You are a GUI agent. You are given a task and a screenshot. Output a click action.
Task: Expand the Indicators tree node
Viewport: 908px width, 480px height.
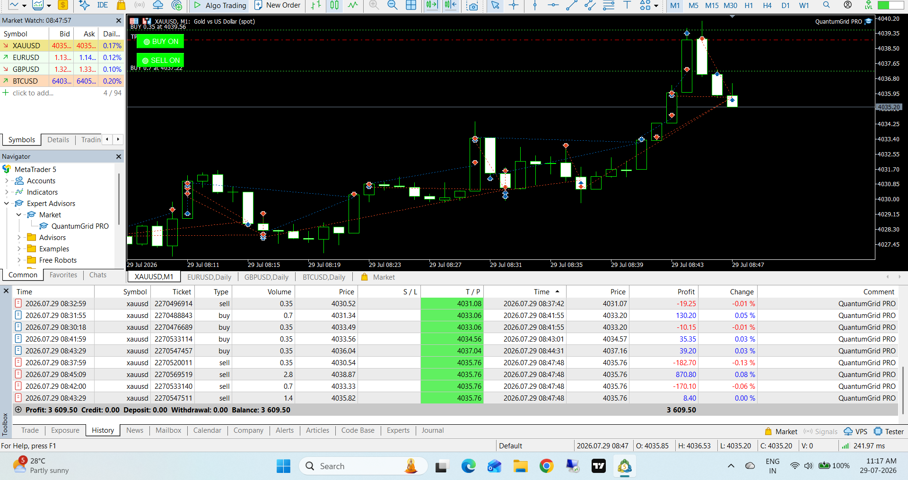(x=7, y=192)
